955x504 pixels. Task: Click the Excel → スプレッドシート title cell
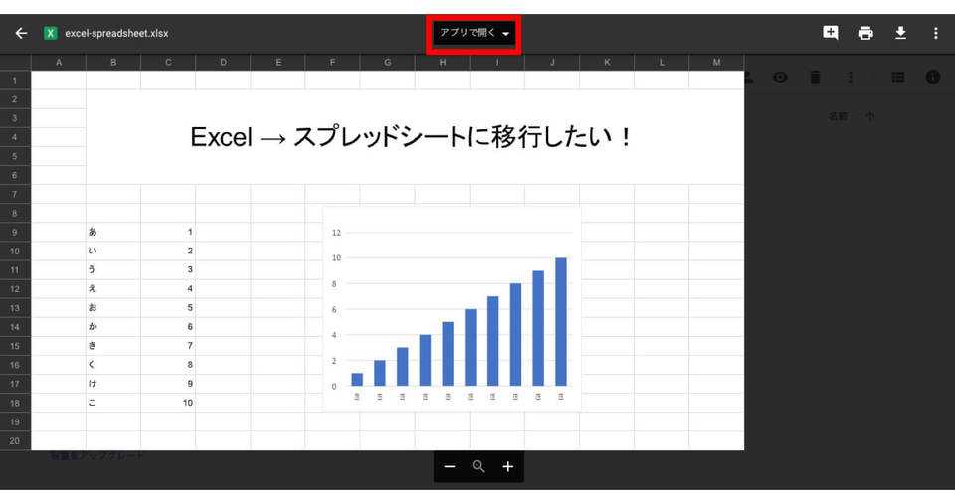[x=414, y=137]
